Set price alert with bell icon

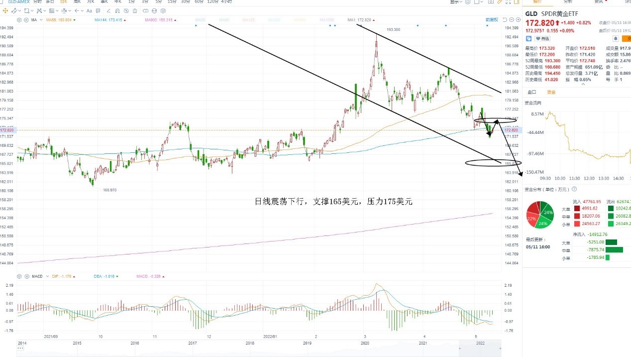point(616,38)
